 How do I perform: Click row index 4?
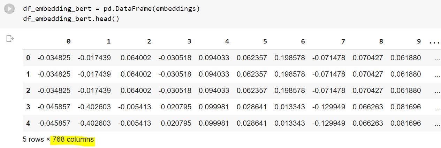click(x=28, y=123)
